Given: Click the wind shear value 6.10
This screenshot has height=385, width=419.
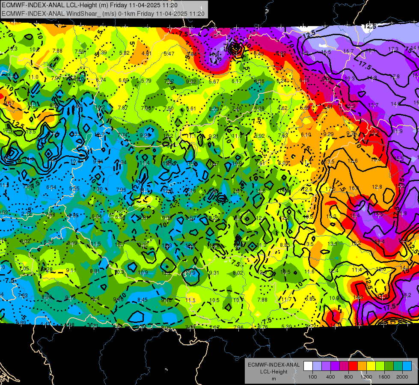Looking at the screenshot, I should pyautogui.click(x=306, y=135).
